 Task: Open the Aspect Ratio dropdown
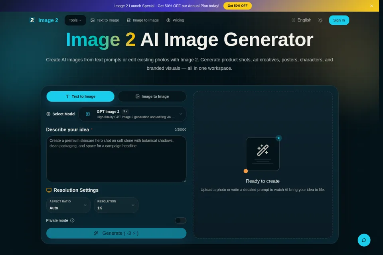tap(68, 205)
